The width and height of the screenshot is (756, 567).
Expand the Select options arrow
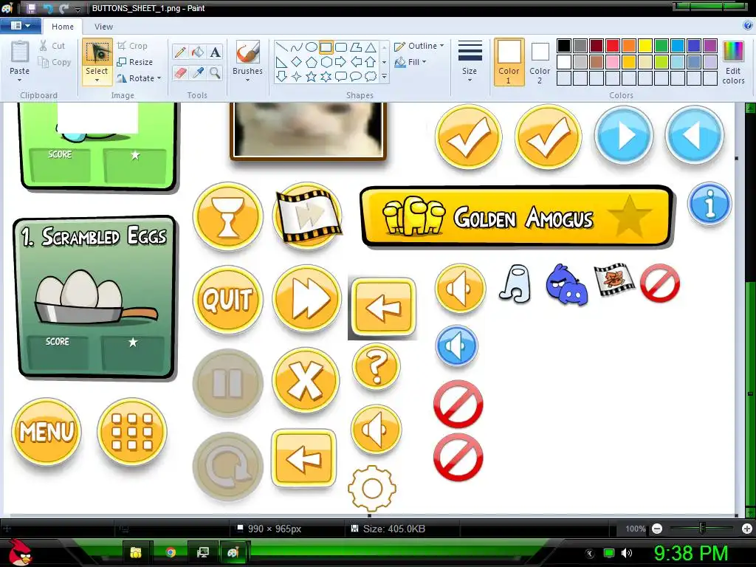(x=97, y=80)
